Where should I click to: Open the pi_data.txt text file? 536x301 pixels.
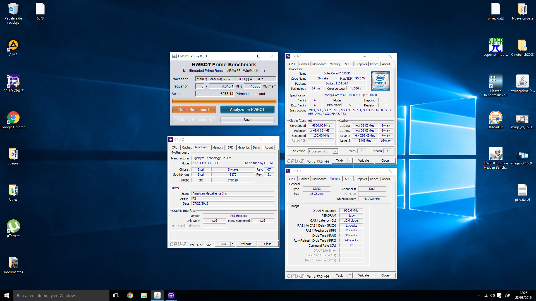(x=522, y=193)
